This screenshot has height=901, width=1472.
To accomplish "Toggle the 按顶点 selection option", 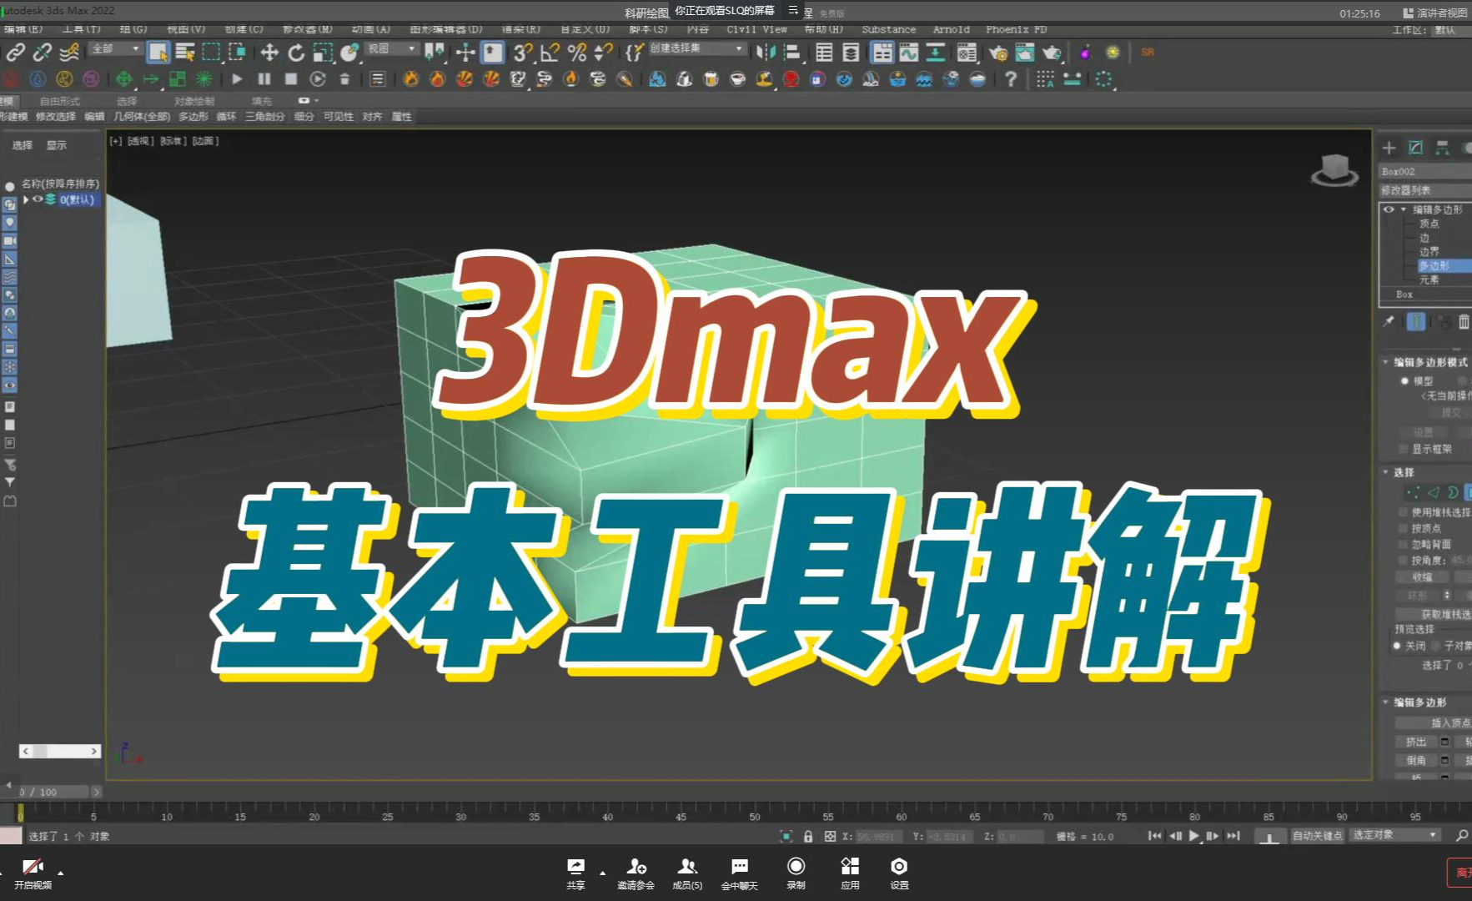I will tap(1404, 528).
